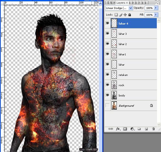Click the Layers panel resize grip corner
161x152 pixels.
pos(160,129)
